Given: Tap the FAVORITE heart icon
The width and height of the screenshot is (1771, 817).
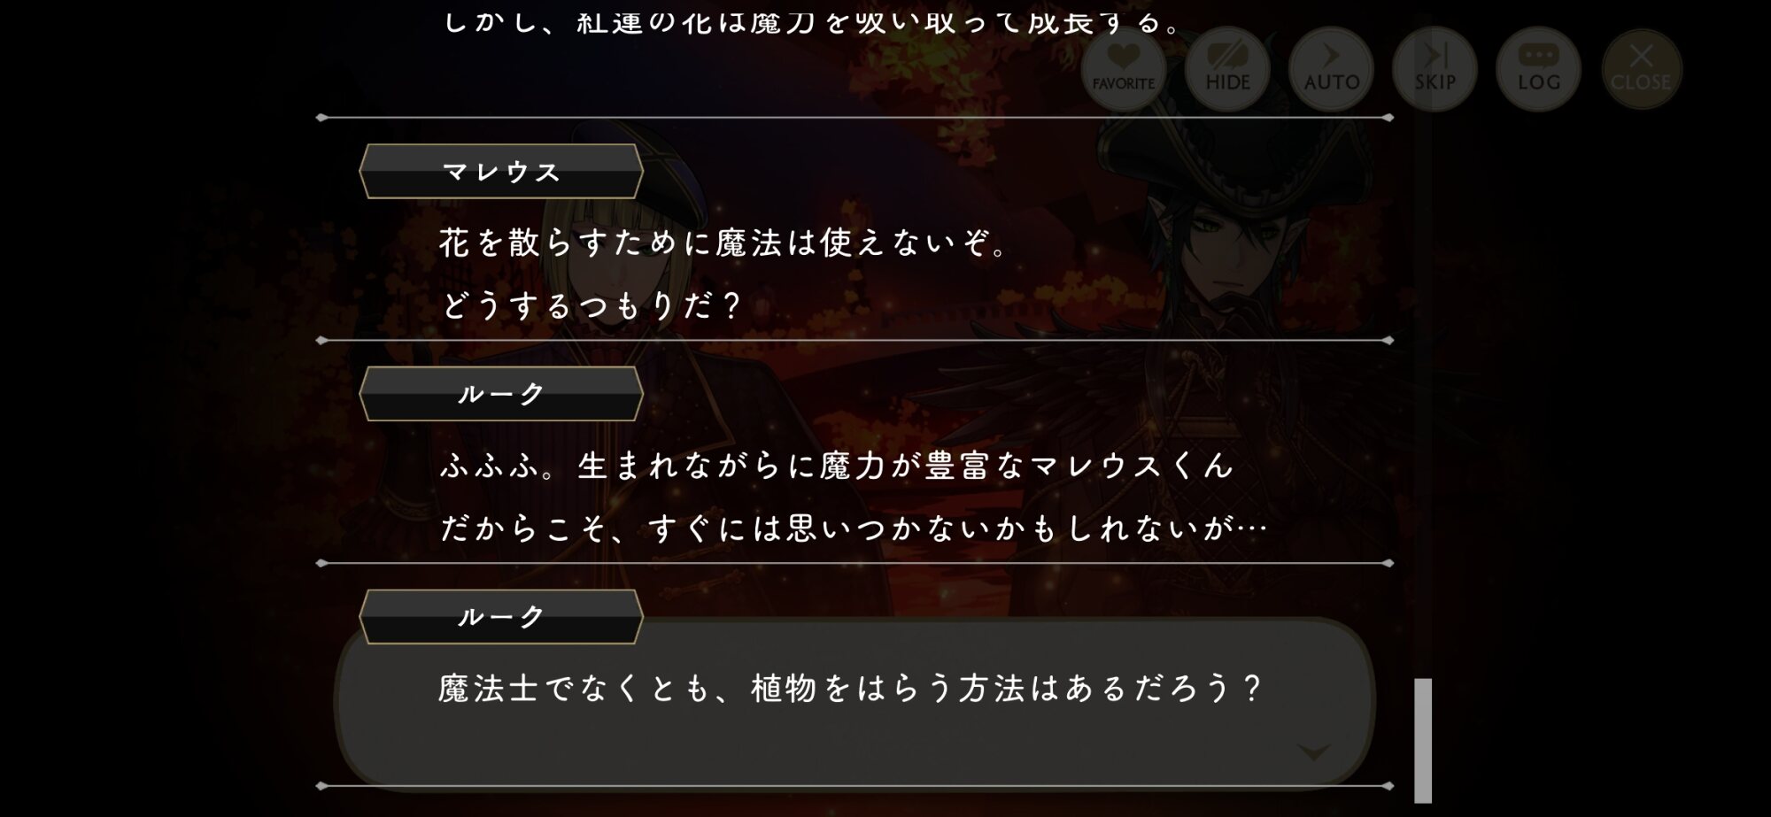Looking at the screenshot, I should [x=1123, y=68].
